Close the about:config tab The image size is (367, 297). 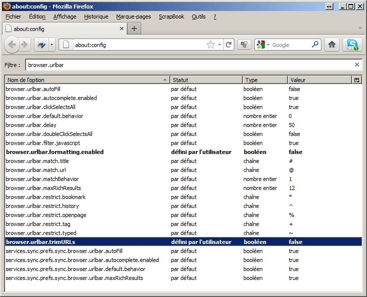[122, 28]
